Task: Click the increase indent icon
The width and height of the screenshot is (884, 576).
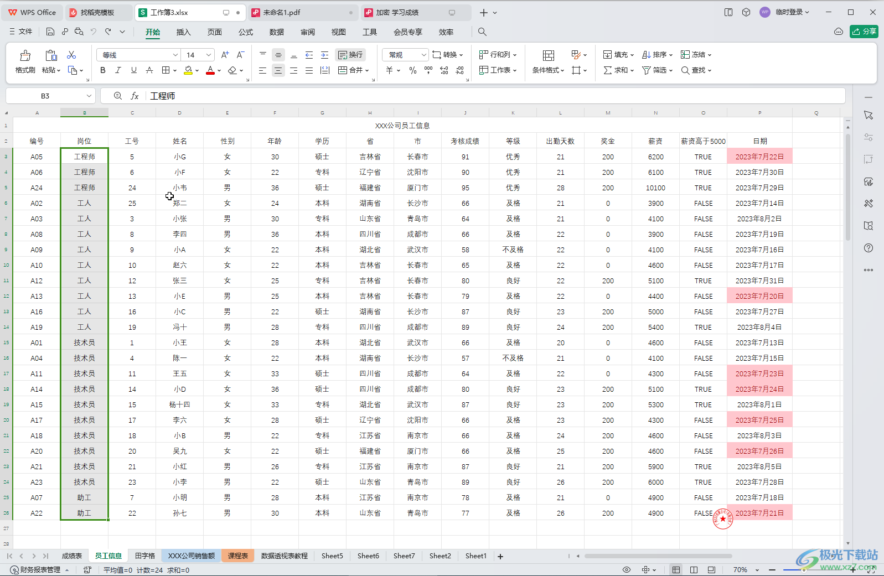Action: point(324,55)
